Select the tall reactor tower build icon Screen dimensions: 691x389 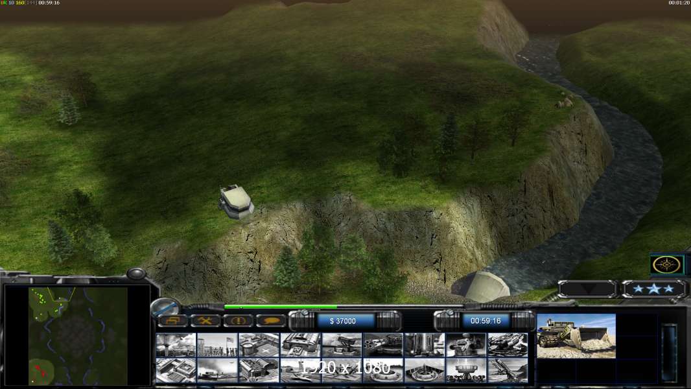425,344
